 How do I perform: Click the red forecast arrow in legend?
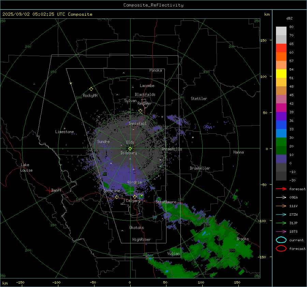(281, 189)
